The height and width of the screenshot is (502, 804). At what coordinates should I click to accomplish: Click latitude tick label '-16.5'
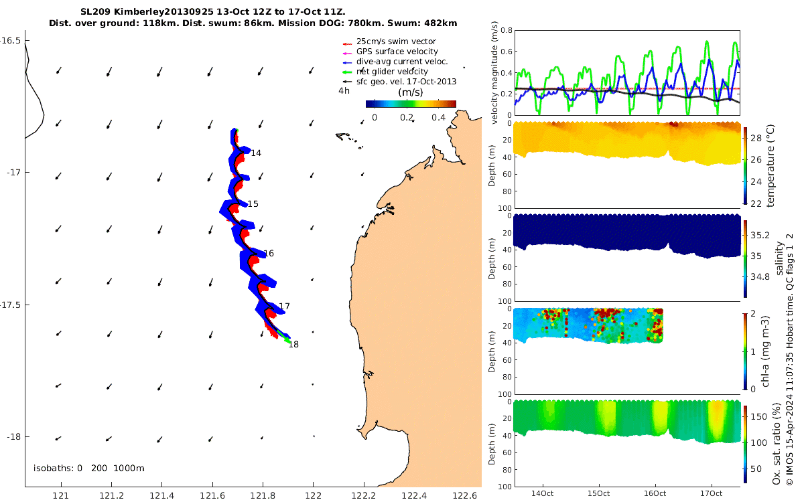[11, 41]
